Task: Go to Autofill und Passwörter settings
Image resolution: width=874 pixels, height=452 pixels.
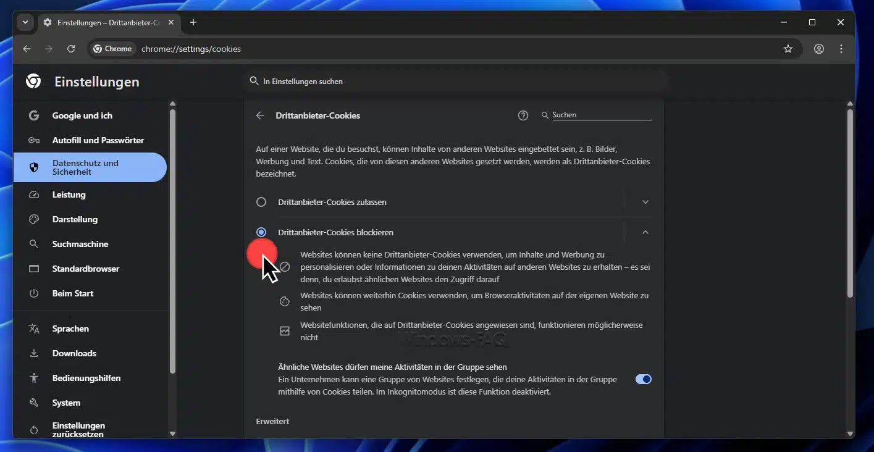Action: [98, 140]
